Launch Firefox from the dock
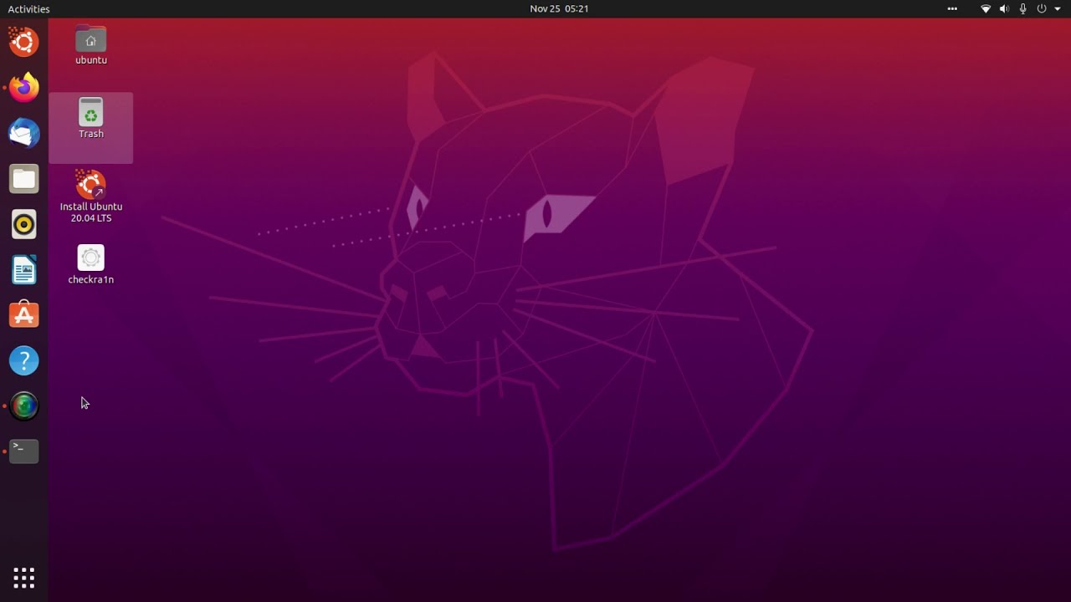Screen dimensions: 1071x602 (x=23, y=87)
